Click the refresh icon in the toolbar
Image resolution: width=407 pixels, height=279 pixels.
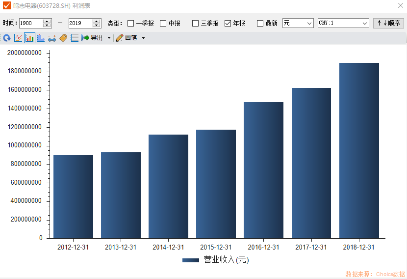[7, 38]
